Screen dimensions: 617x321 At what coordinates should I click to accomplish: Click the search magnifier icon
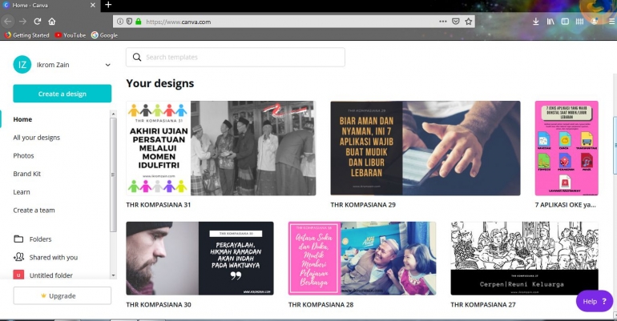point(136,57)
